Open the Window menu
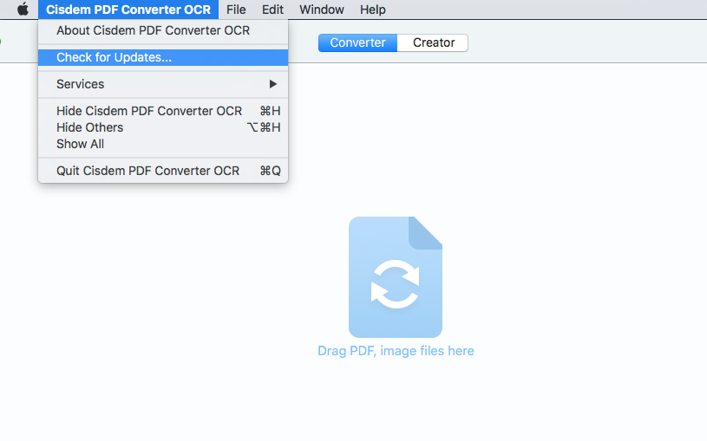The image size is (707, 441). (x=322, y=10)
